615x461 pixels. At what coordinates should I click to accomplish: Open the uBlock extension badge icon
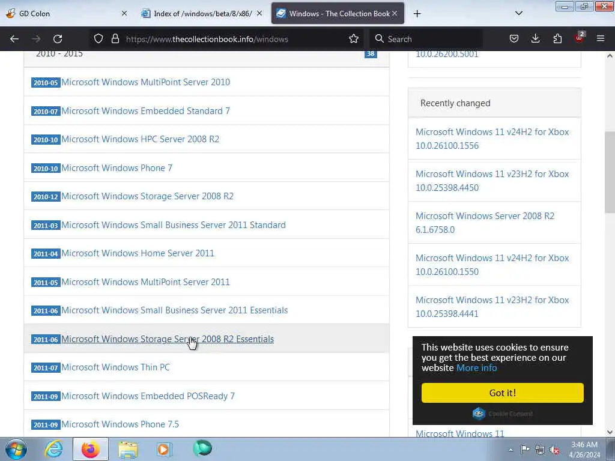coord(579,38)
